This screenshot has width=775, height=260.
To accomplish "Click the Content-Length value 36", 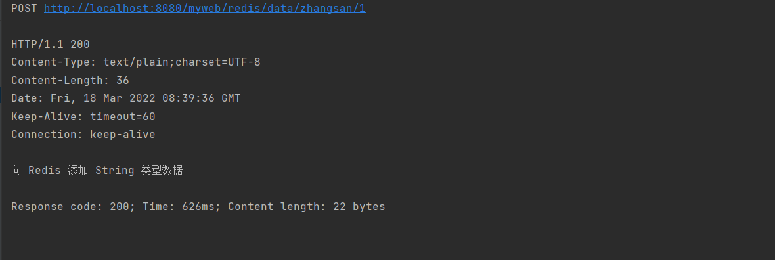I will [x=123, y=81].
